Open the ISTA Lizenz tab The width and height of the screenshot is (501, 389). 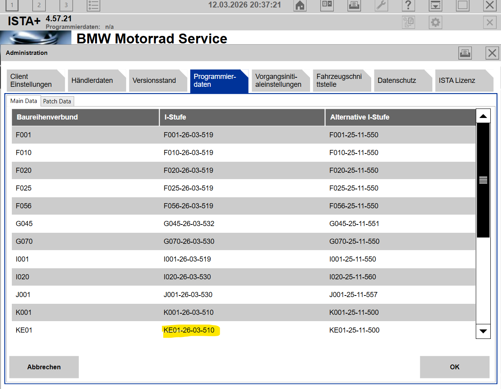tap(457, 80)
